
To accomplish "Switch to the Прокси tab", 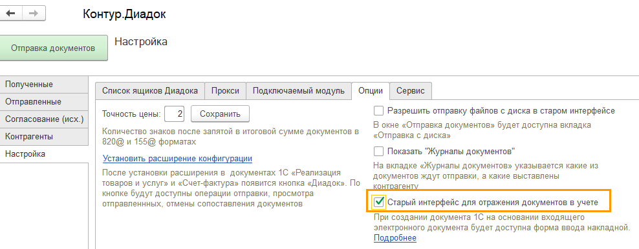I will click(x=225, y=90).
